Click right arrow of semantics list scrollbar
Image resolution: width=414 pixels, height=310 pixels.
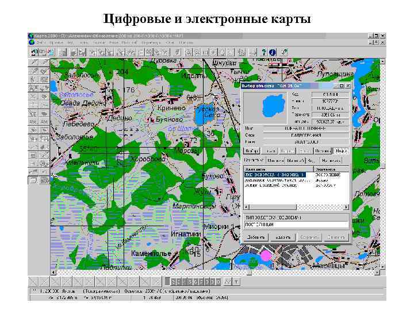tap(346, 207)
